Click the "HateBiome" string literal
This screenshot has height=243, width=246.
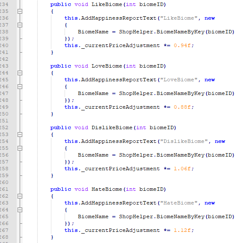[x=179, y=203]
